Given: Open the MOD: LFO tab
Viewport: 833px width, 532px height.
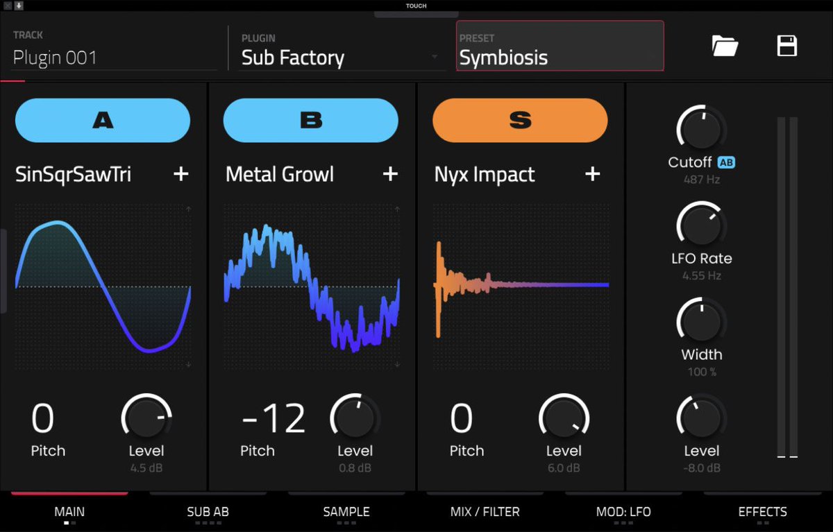Looking at the screenshot, I should tap(623, 512).
